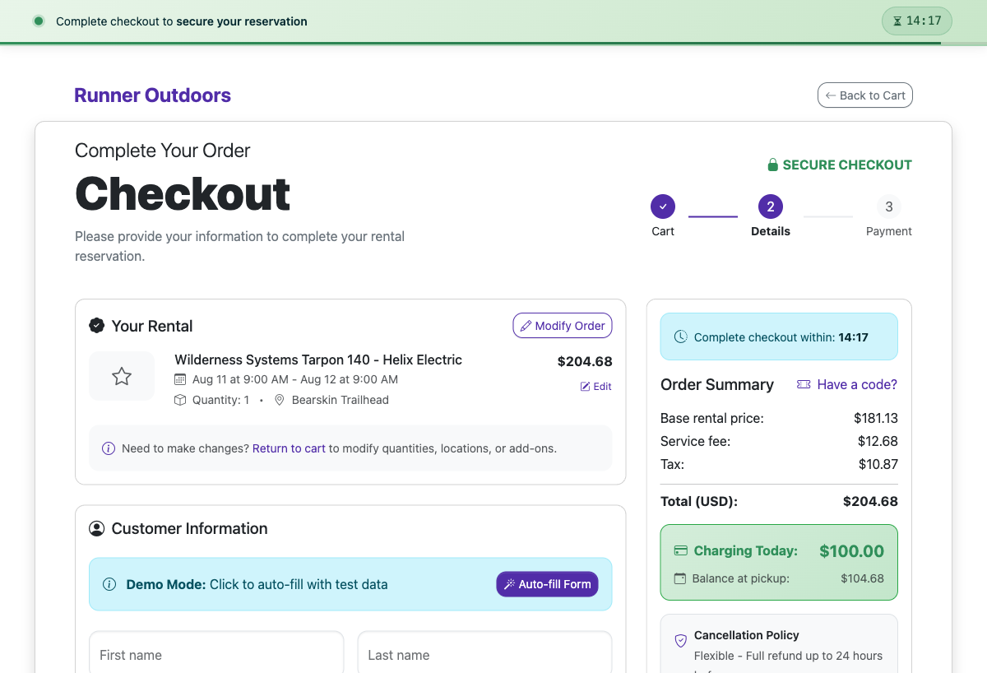This screenshot has width=987, height=673.
Task: Click the green lock Secure Checkout icon
Action: click(x=772, y=165)
